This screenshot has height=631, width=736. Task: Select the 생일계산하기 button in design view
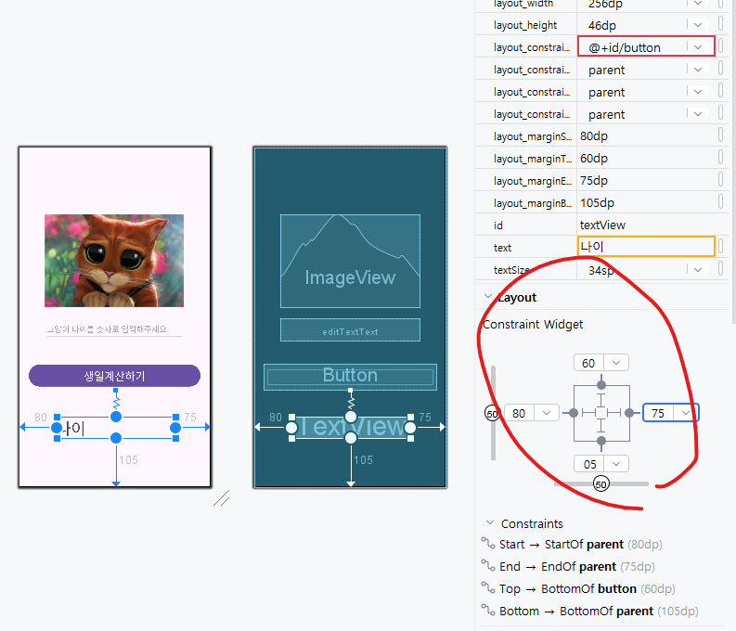pos(114,376)
